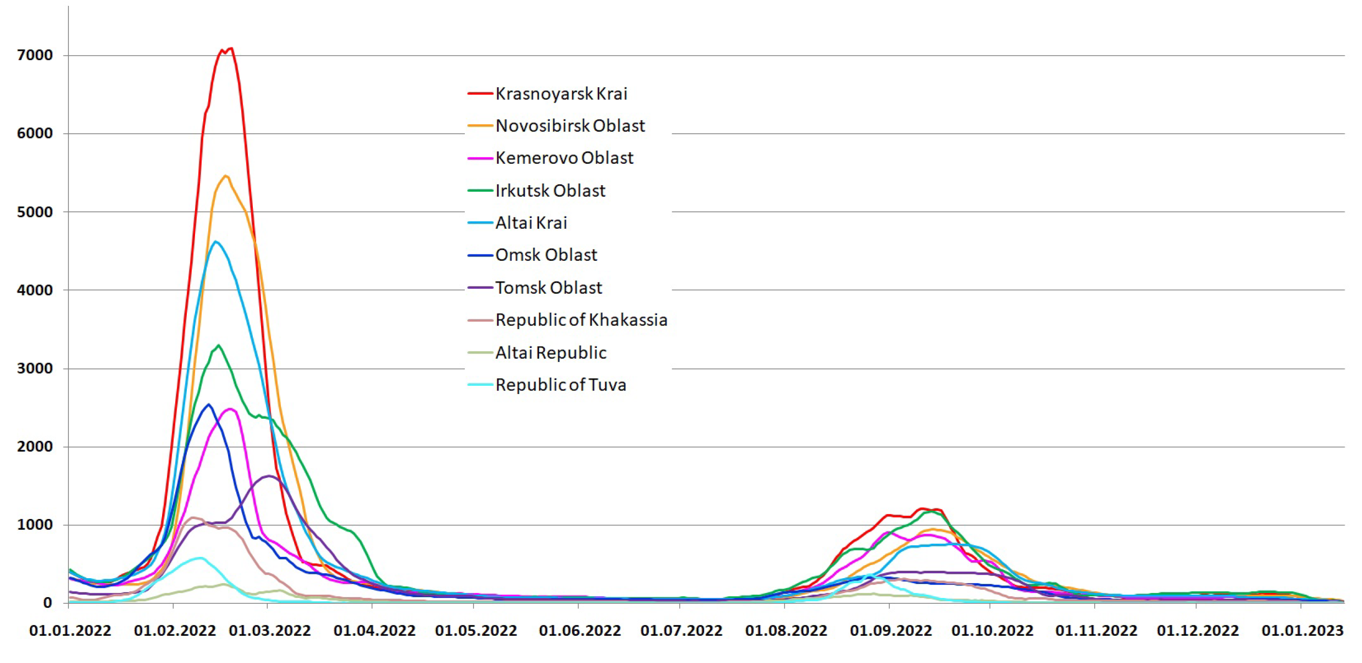Click the Krasnoyarsk Krai legend entry
This screenshot has width=1362, height=663.
(560, 94)
